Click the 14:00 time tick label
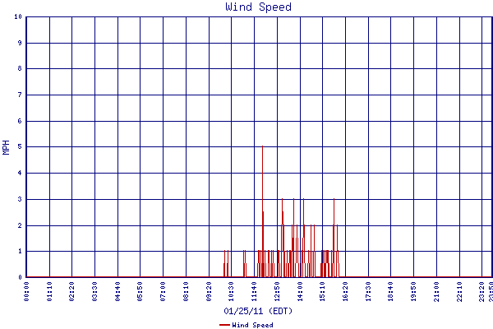The height and width of the screenshot is (329, 493). tap(301, 292)
